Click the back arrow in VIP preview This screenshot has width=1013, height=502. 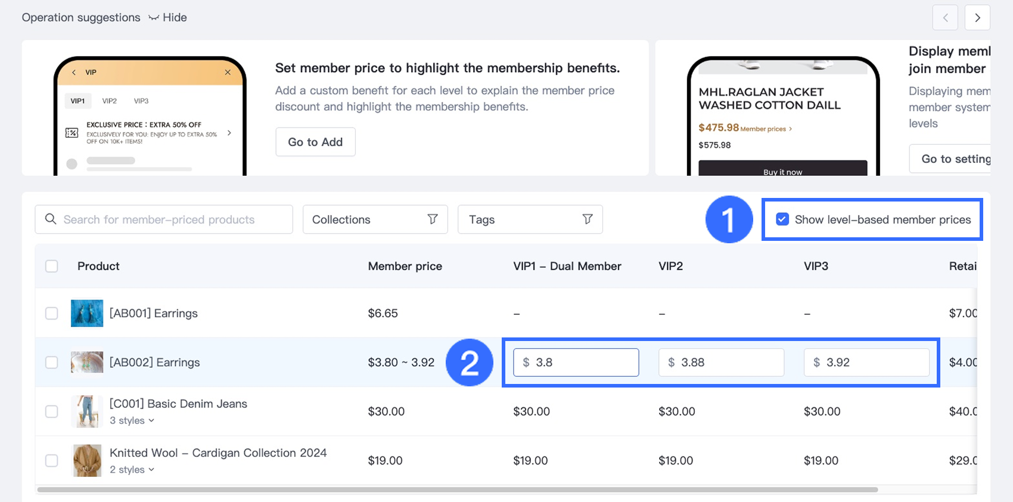point(74,72)
